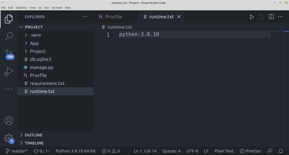Run the file with the play button
The image size is (289, 155).
[x=252, y=17]
